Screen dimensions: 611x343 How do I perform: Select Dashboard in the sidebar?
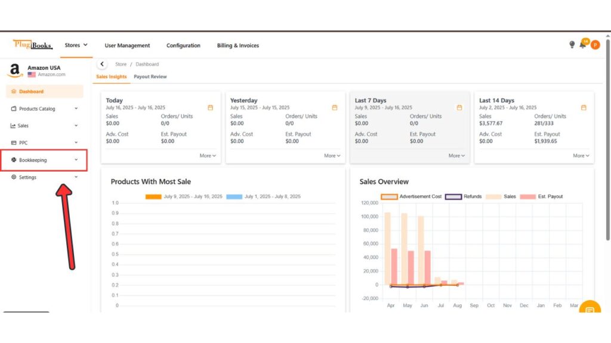tap(44, 91)
